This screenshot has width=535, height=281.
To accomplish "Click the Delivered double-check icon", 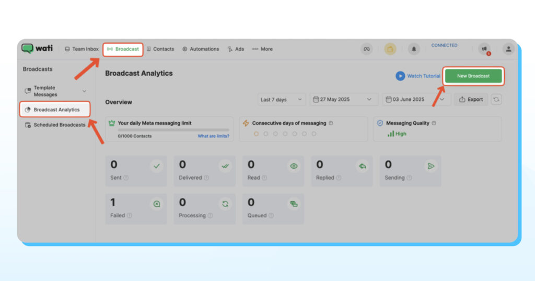I will pos(225,166).
